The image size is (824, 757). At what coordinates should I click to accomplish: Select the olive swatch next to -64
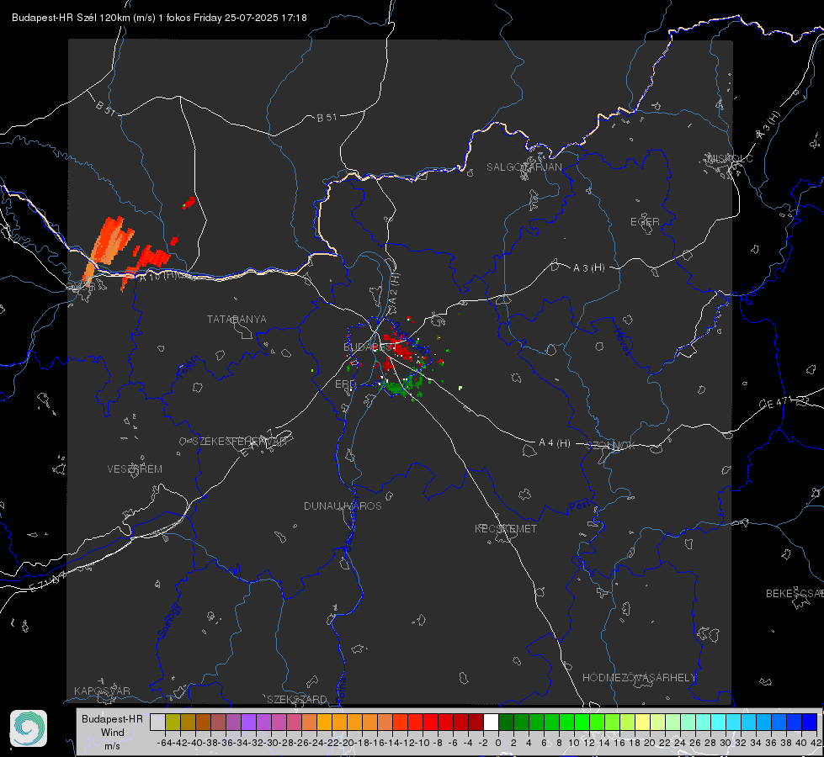point(173,722)
